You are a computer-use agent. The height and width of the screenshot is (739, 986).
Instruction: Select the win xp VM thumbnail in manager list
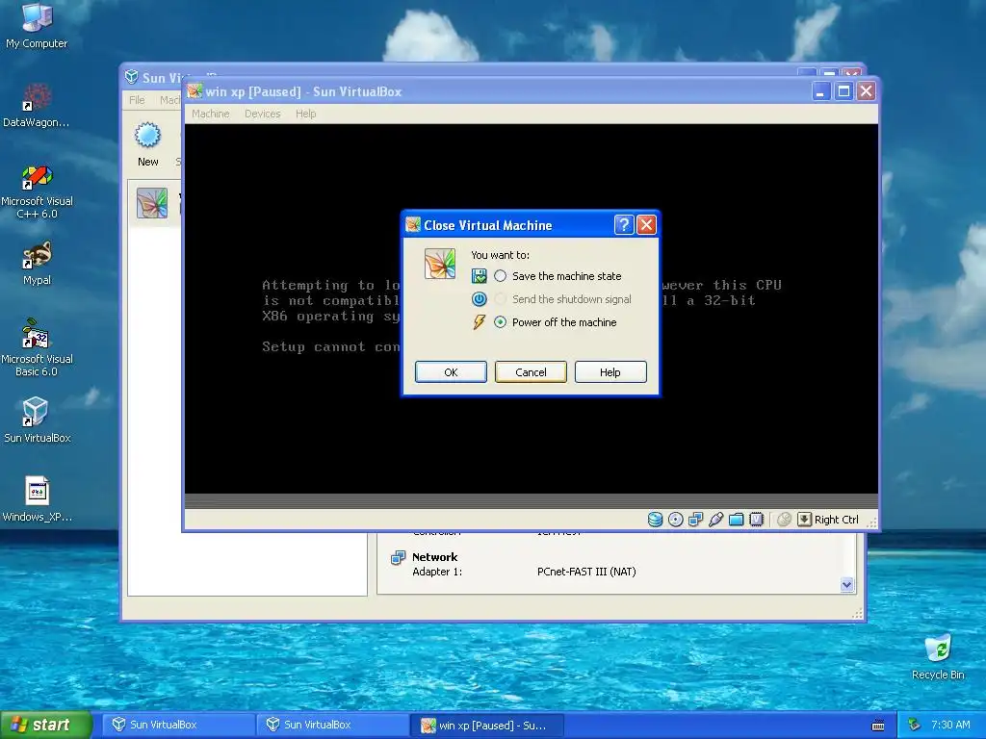152,203
